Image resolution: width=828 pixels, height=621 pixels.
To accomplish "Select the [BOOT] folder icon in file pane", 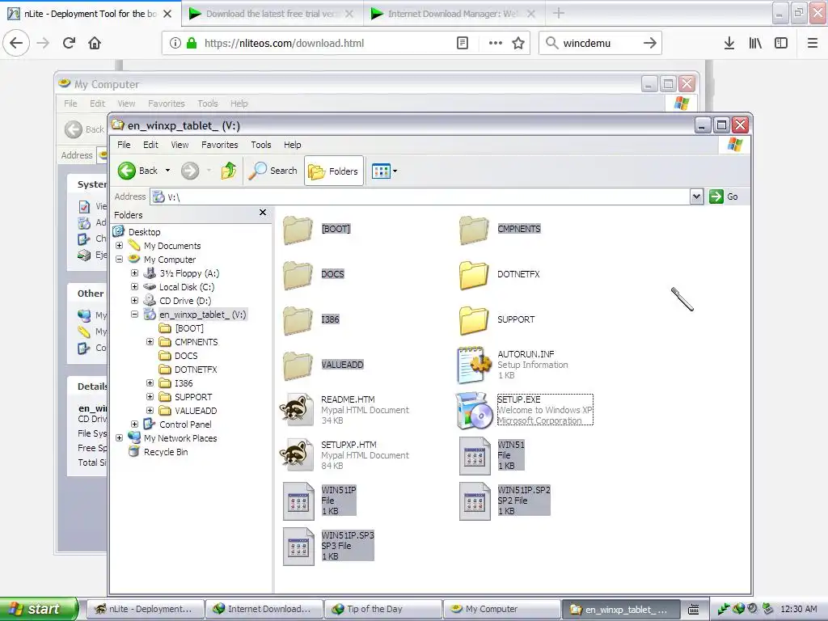I will (x=298, y=230).
